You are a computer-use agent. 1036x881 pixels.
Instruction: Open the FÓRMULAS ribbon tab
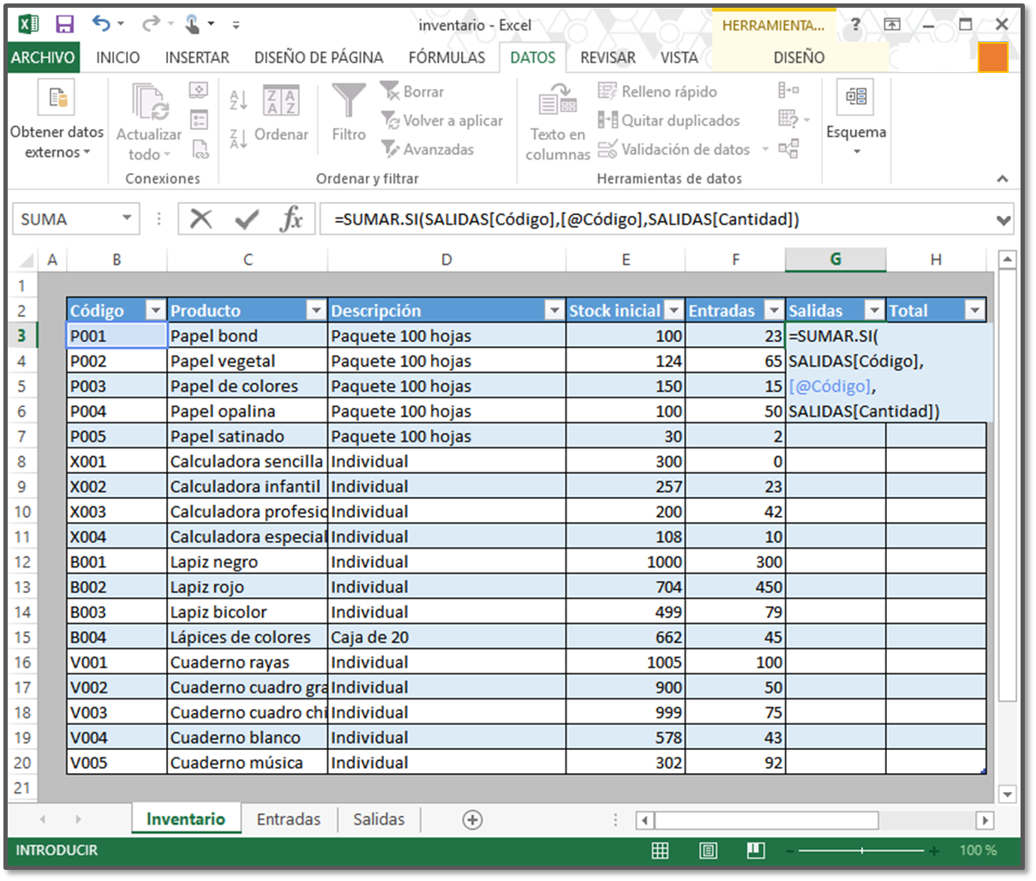446,57
